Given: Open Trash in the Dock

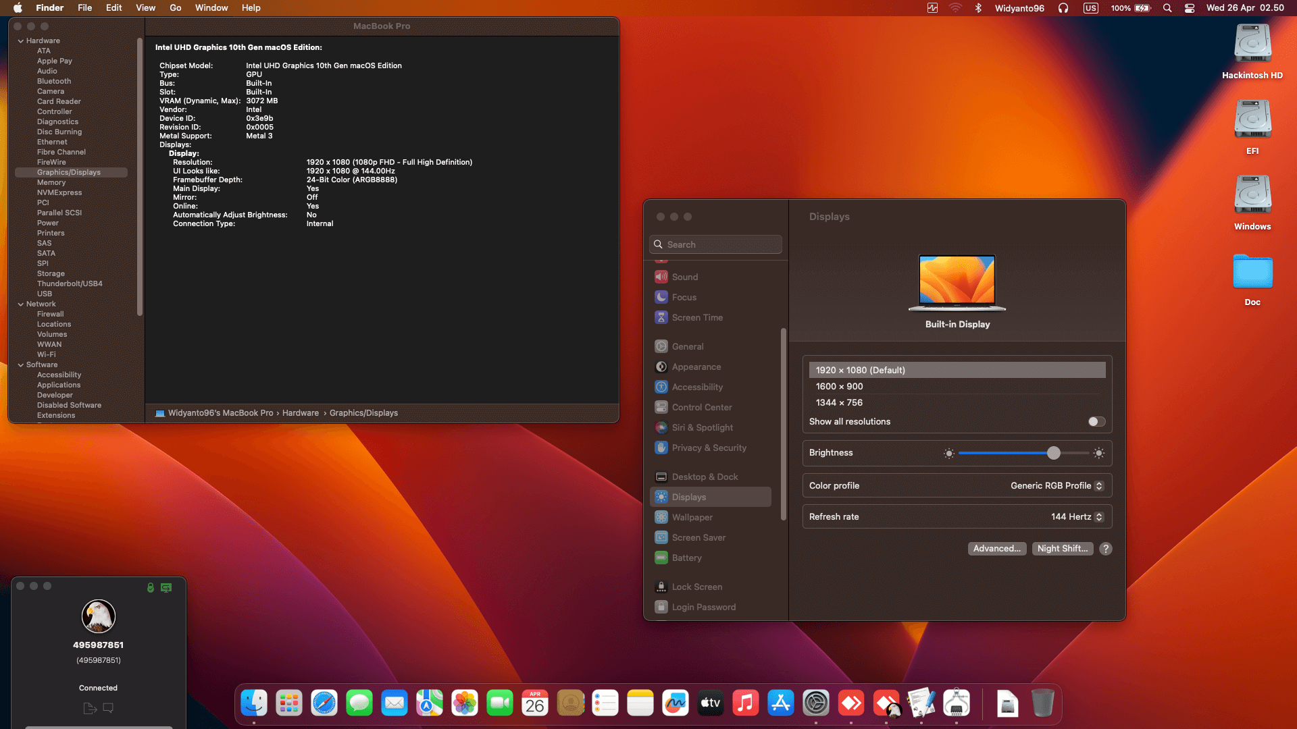Looking at the screenshot, I should pyautogui.click(x=1043, y=703).
